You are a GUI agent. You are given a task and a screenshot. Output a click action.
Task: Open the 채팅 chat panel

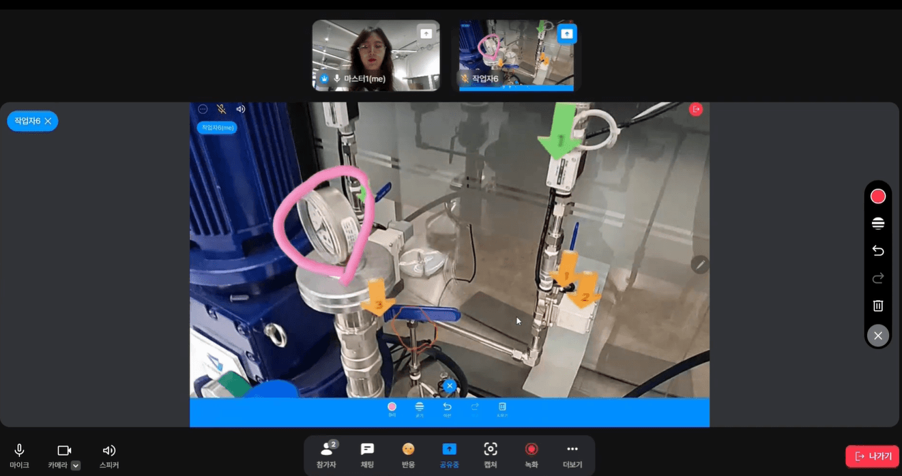tap(367, 455)
